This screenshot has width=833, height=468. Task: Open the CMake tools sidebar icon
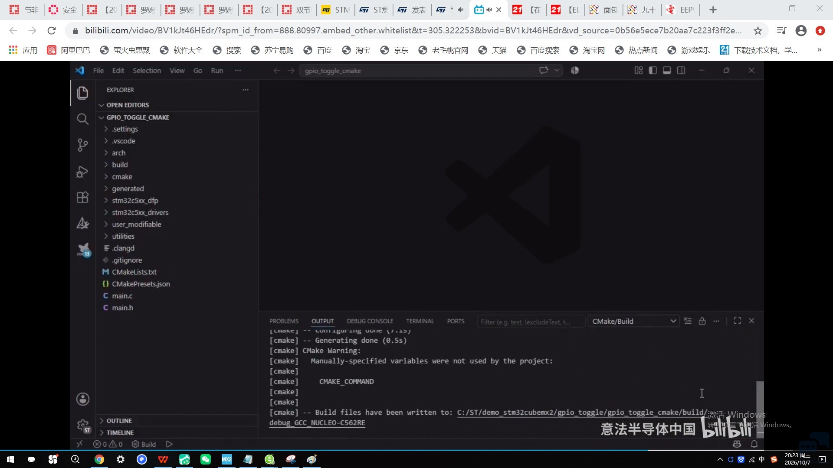82,223
